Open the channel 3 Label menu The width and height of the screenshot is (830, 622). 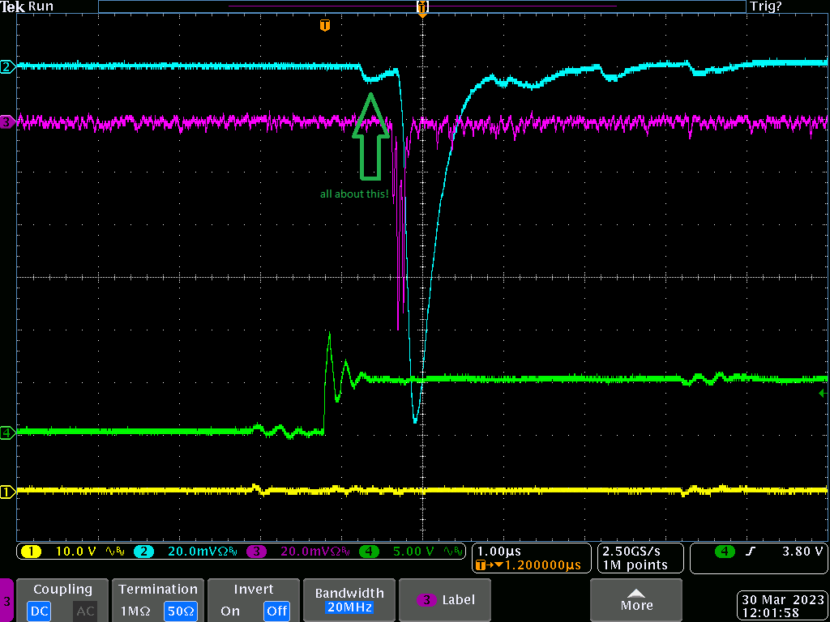pyautogui.click(x=446, y=600)
